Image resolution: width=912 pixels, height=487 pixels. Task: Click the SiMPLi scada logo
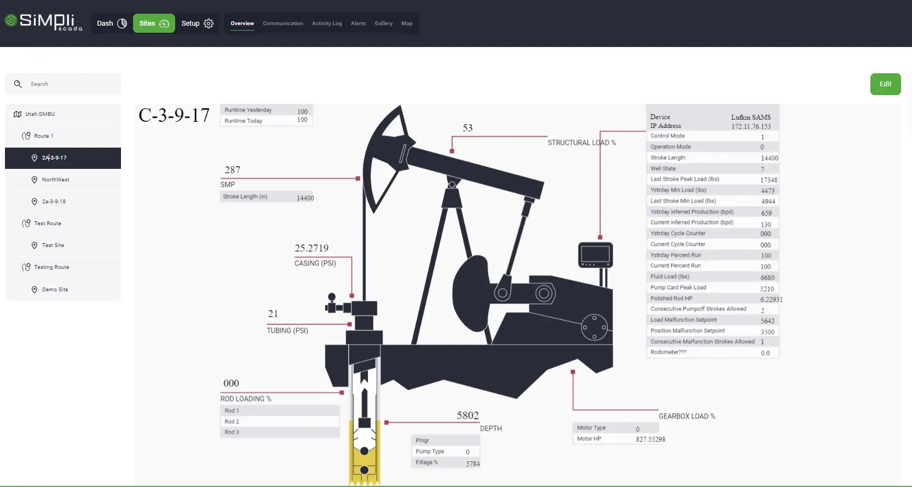tap(43, 22)
